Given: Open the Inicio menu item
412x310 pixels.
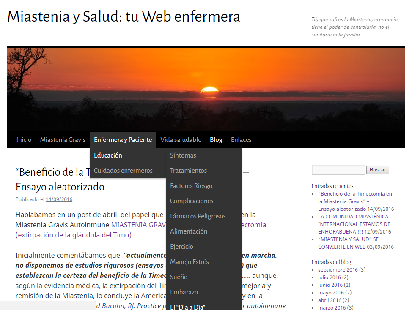Looking at the screenshot, I should click(x=24, y=140).
